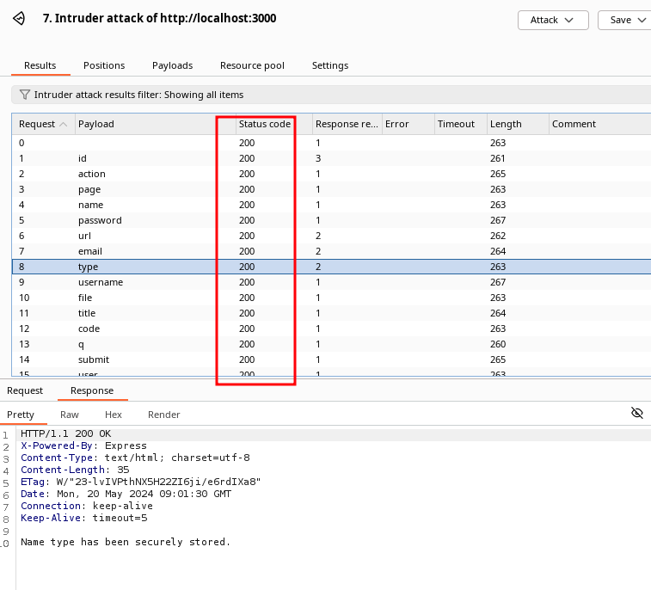Click the Request column sort arrow
This screenshot has height=590, width=651.
63,124
